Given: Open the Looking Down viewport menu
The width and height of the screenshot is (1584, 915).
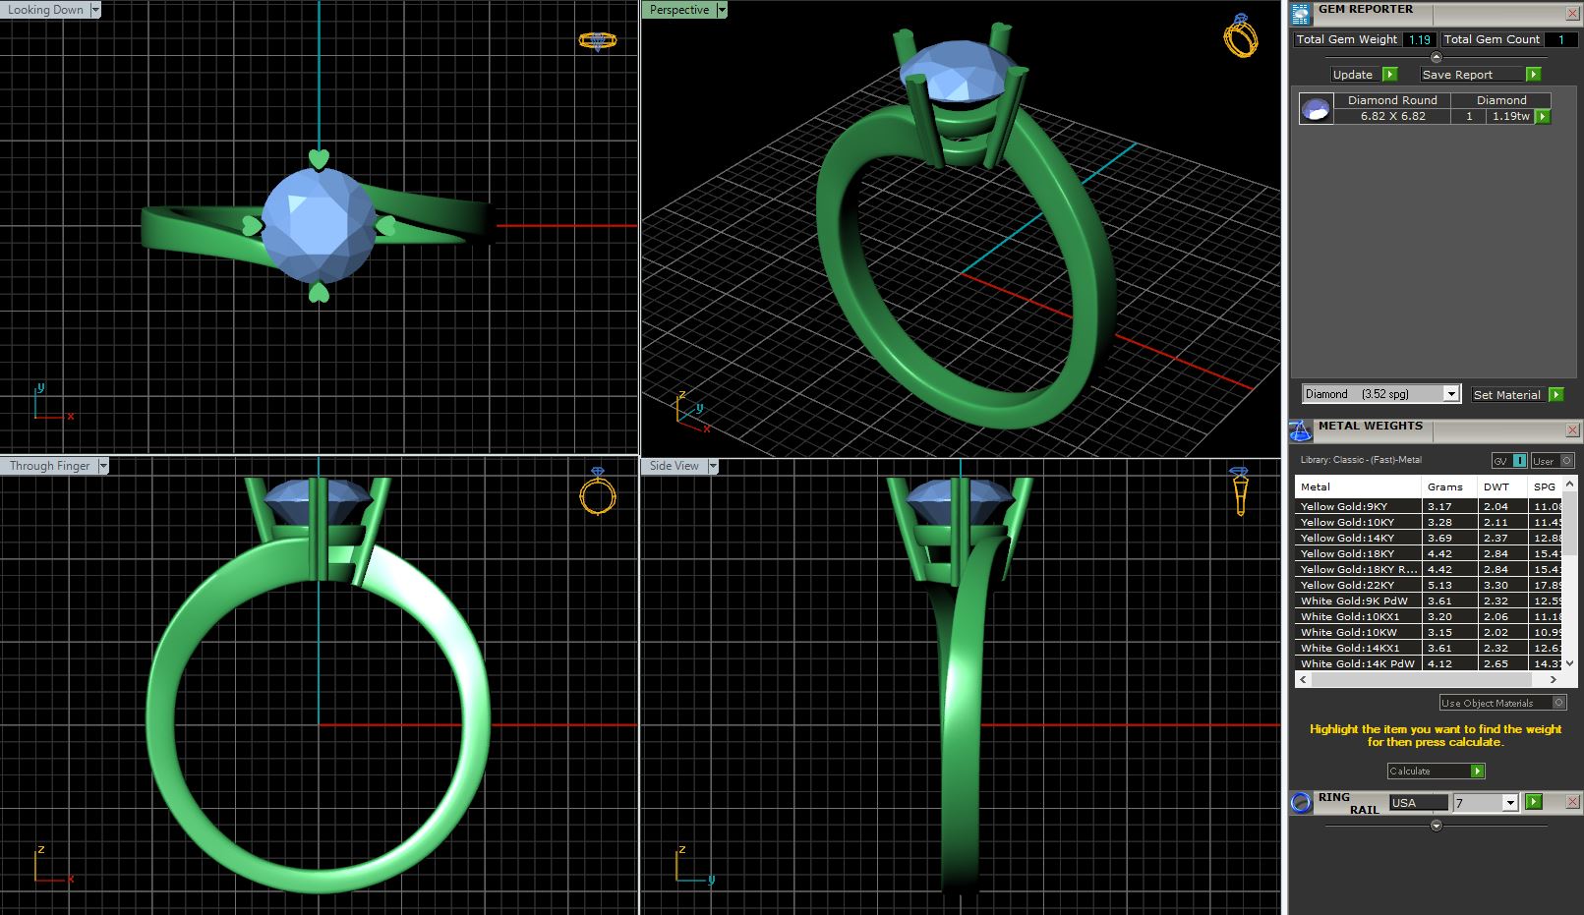Looking at the screenshot, I should (x=95, y=10).
